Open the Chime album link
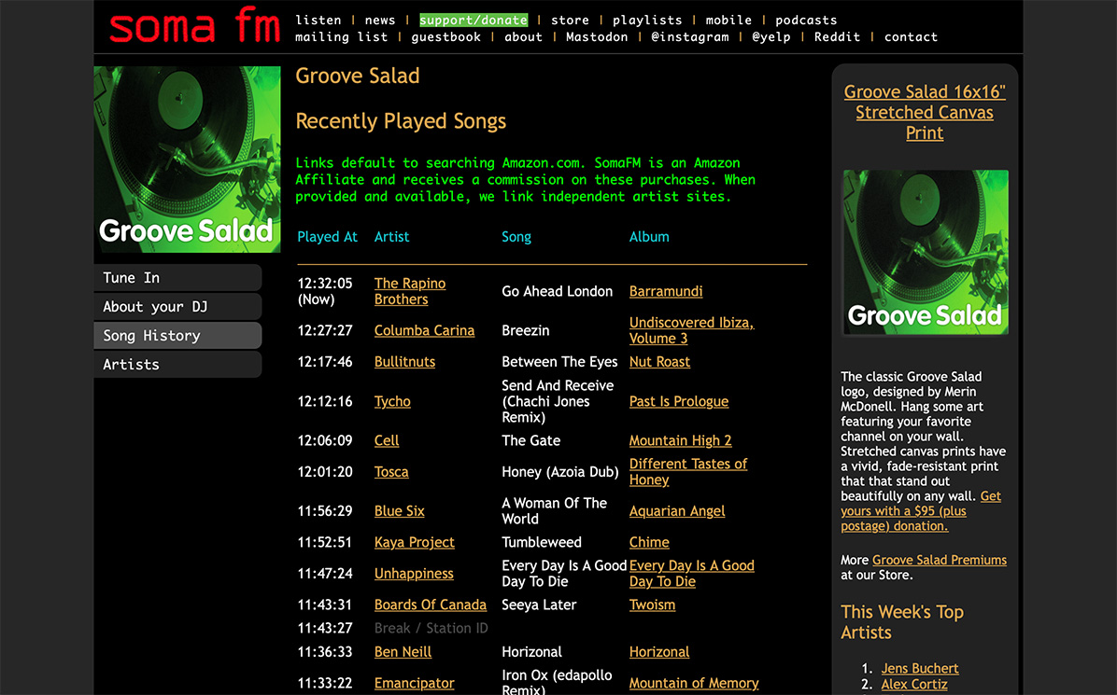Screen dimensions: 1117x695 pos(649,542)
